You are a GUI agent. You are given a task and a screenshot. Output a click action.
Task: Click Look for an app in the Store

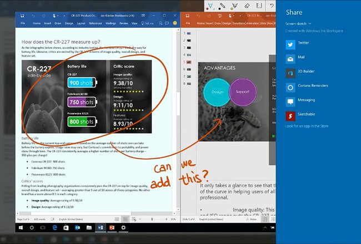click(307, 126)
